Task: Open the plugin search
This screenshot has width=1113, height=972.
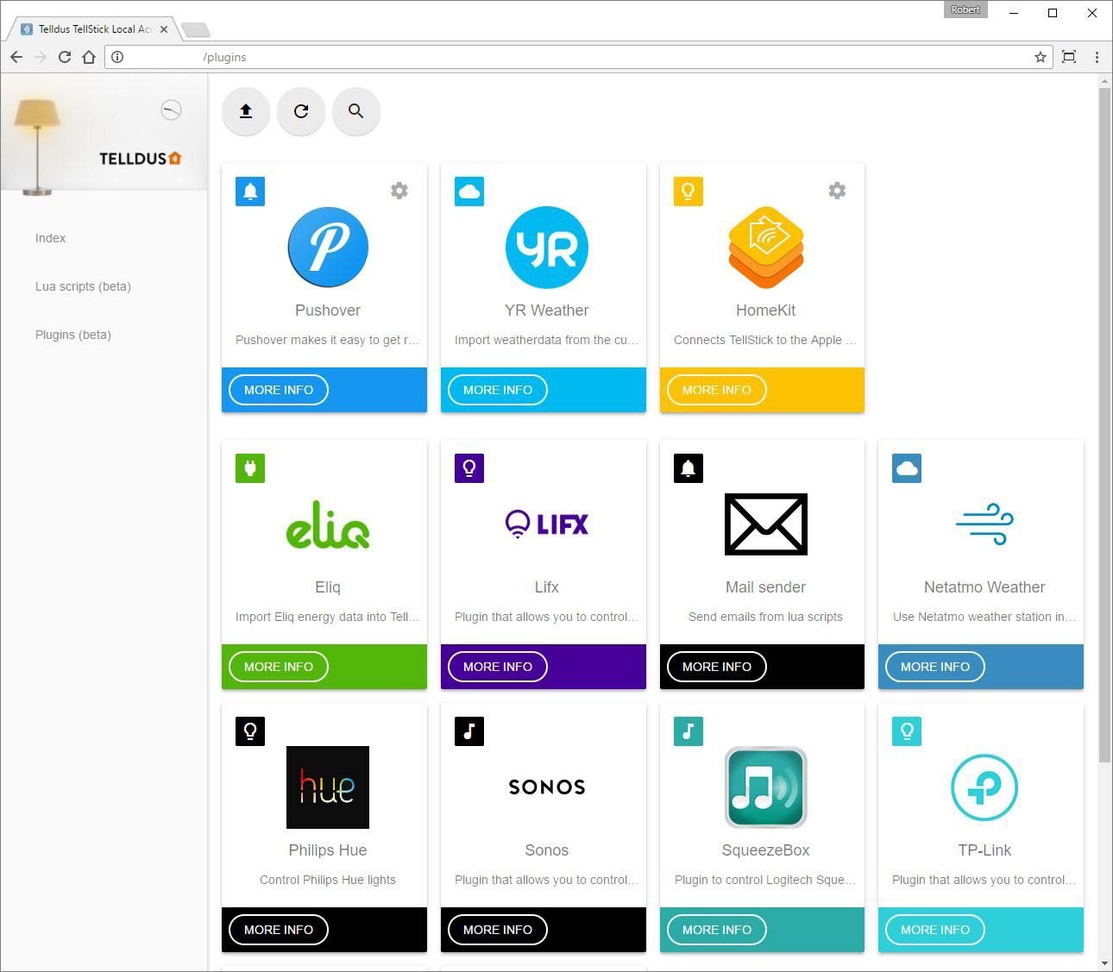Action: [x=356, y=111]
